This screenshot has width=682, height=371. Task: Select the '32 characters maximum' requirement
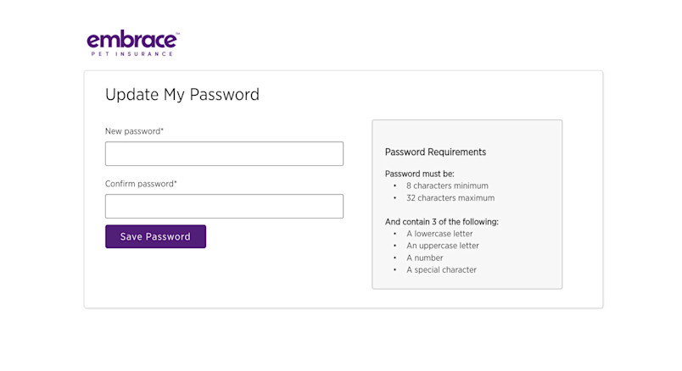point(450,198)
